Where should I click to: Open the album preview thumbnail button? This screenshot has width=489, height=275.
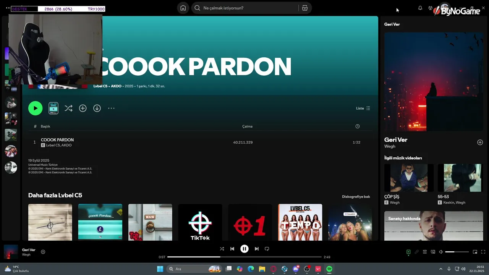pos(53,108)
